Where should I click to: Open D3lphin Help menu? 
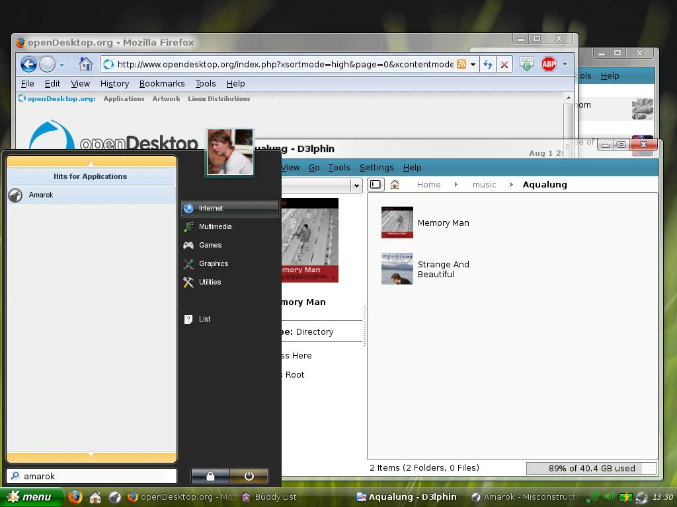pos(413,168)
